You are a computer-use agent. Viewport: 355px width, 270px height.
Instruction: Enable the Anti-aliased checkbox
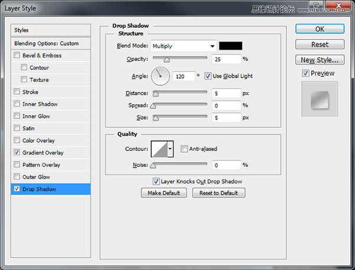[184, 149]
